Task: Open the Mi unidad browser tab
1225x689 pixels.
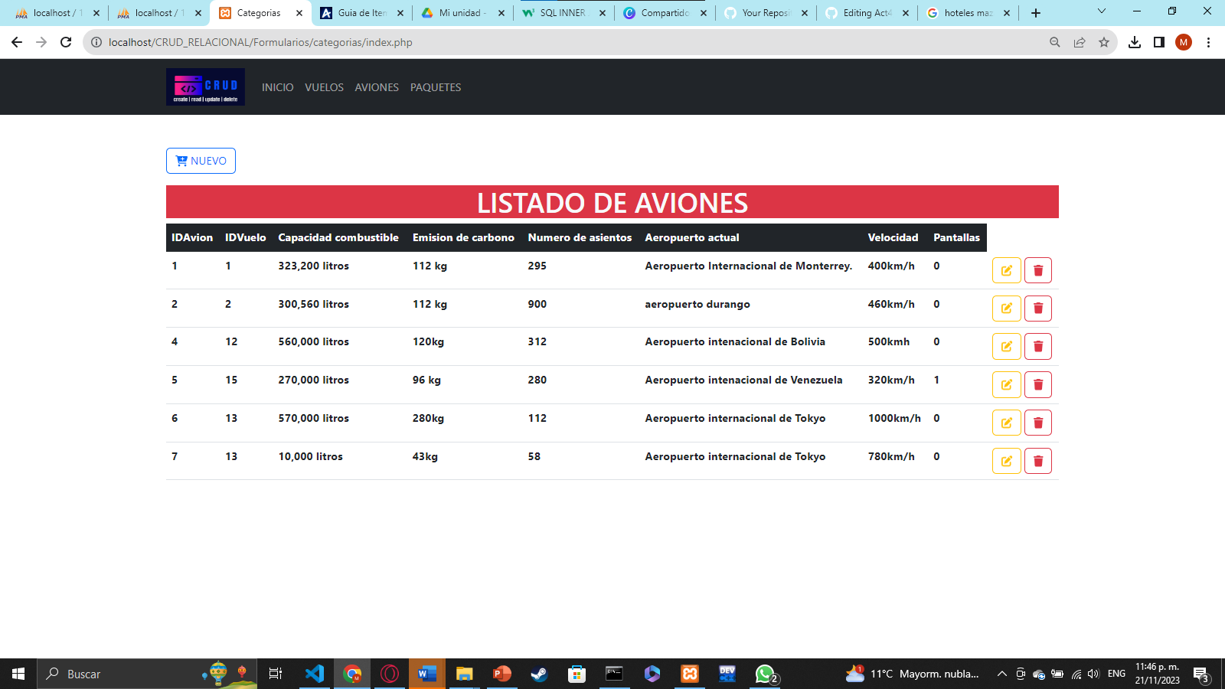Action: [459, 12]
